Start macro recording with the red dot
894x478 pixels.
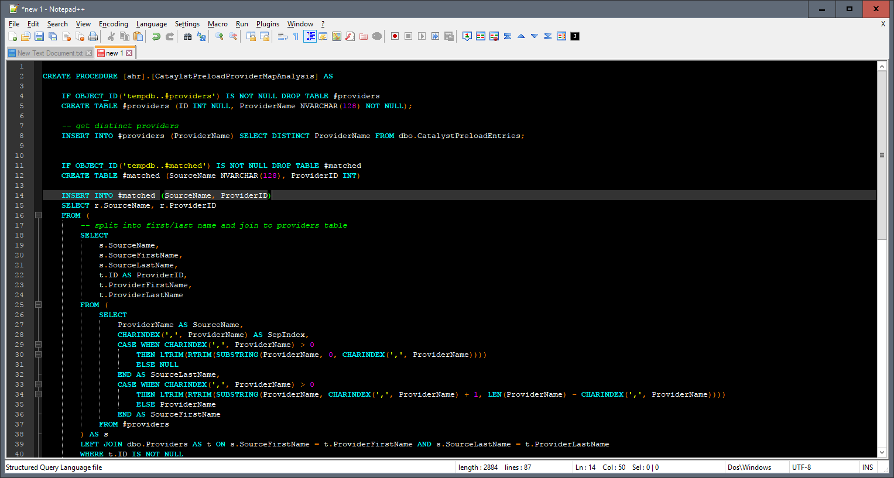point(395,36)
